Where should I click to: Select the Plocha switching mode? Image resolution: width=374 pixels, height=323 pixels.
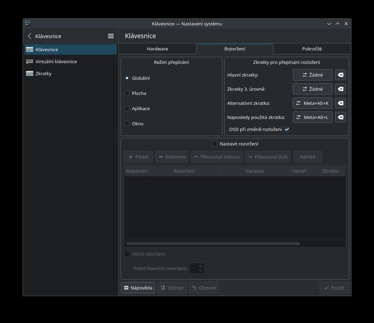[127, 93]
